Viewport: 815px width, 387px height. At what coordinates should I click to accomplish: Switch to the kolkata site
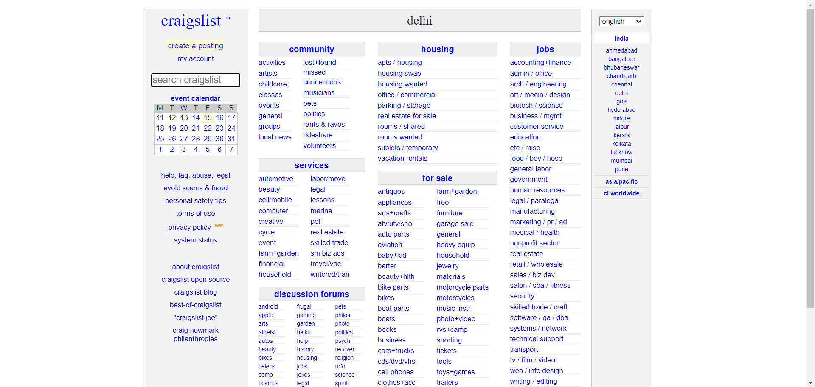[x=621, y=144]
